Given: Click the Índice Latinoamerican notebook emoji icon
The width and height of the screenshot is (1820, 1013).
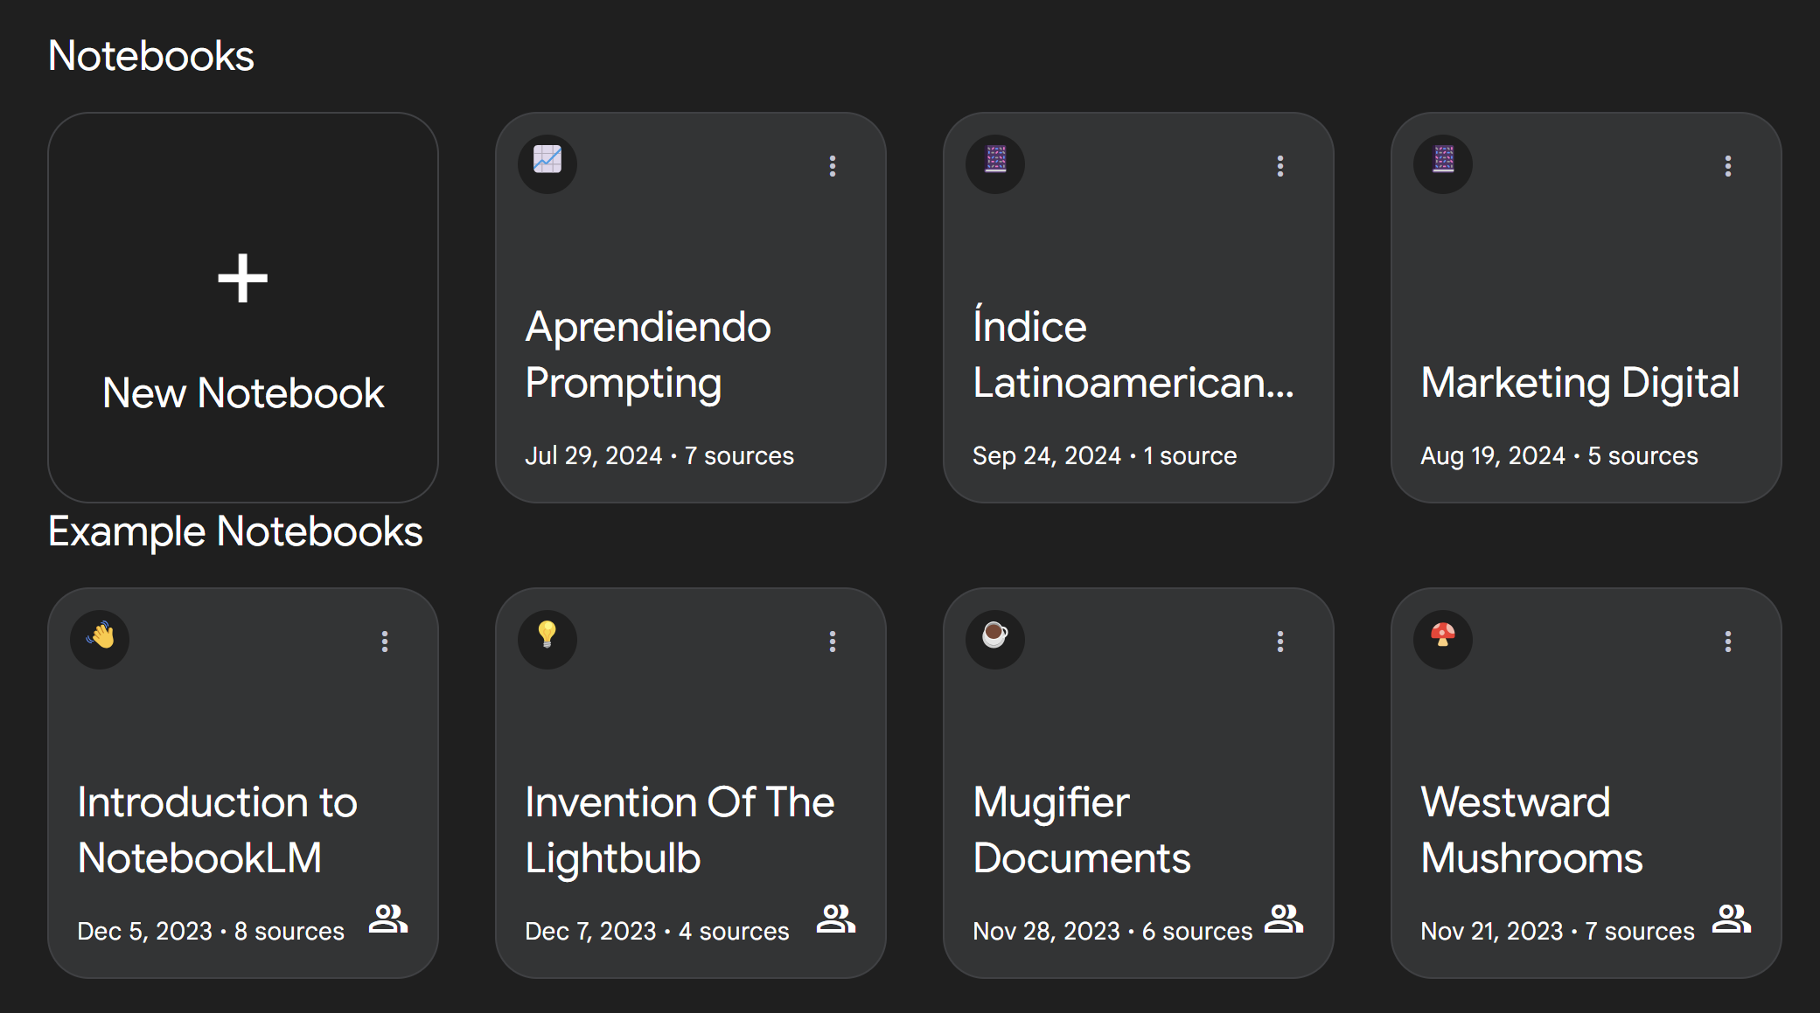Looking at the screenshot, I should click(995, 163).
